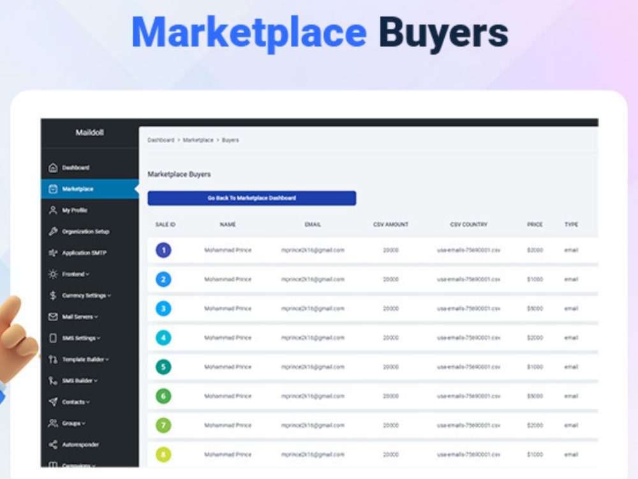
Task: Select sale ID badge number 8
Action: point(163,455)
